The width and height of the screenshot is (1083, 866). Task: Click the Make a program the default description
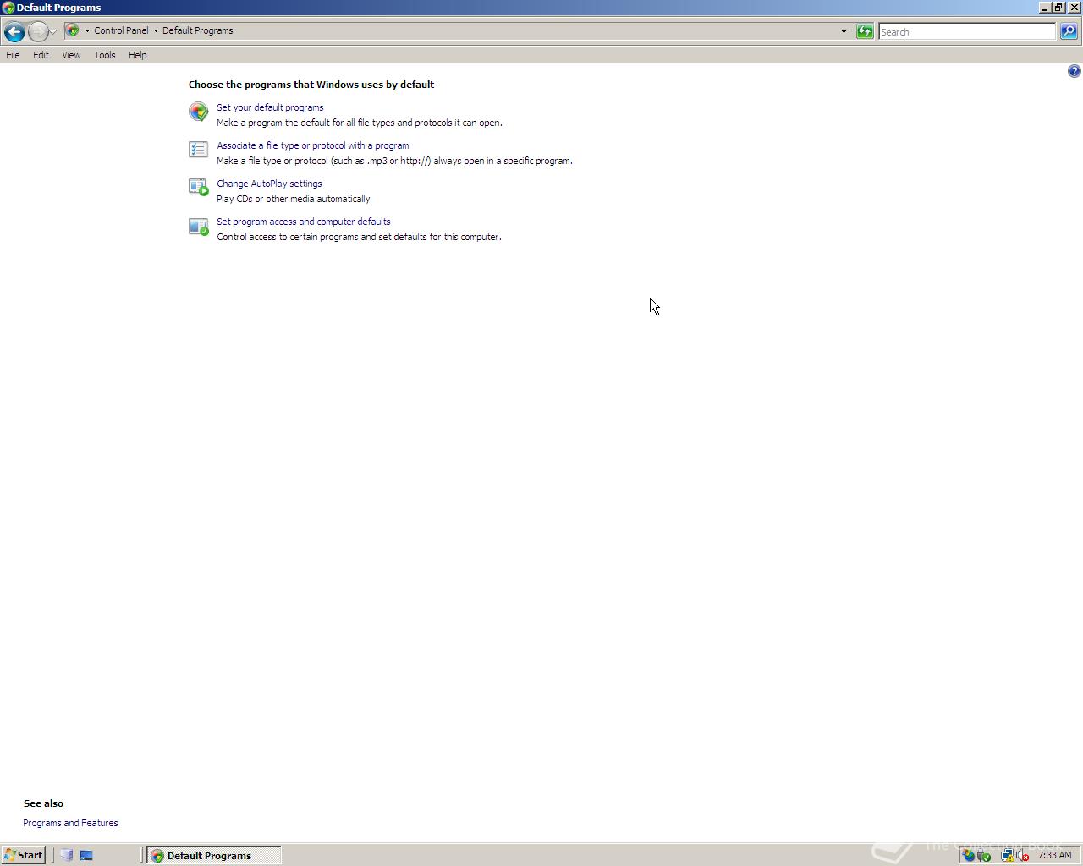pos(360,123)
